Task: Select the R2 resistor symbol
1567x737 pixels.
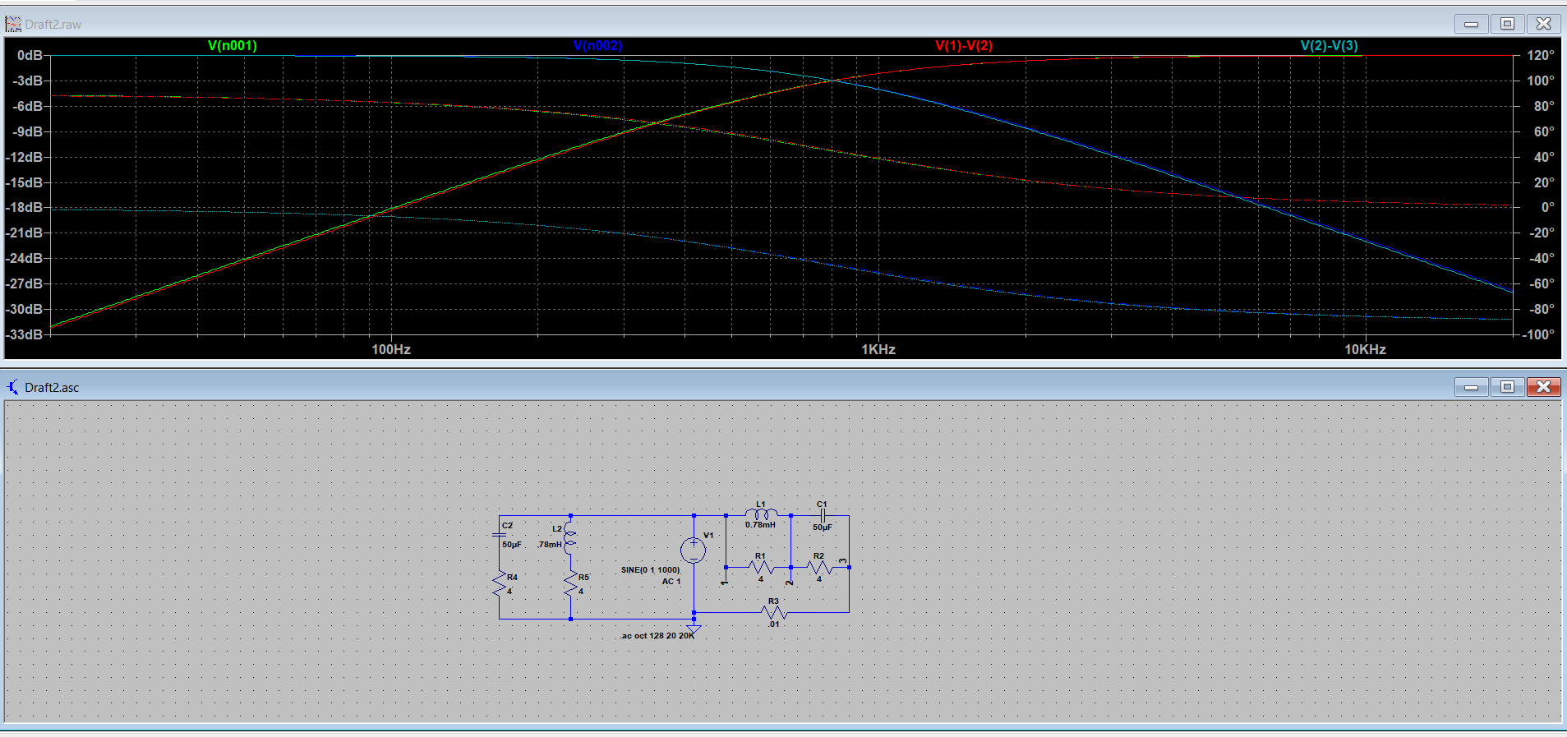Action: 819,567
